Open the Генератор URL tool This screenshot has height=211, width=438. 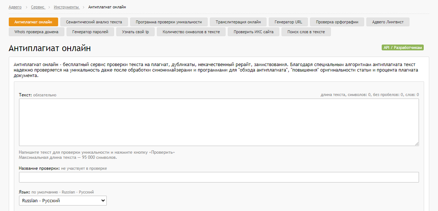tap(288, 22)
